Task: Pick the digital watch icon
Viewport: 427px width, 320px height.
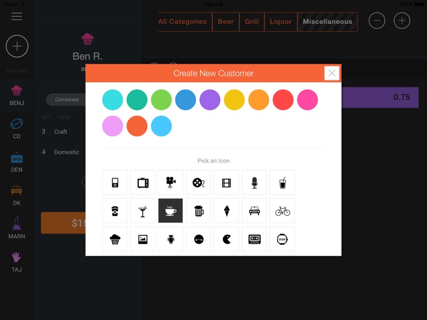Action: point(282,239)
